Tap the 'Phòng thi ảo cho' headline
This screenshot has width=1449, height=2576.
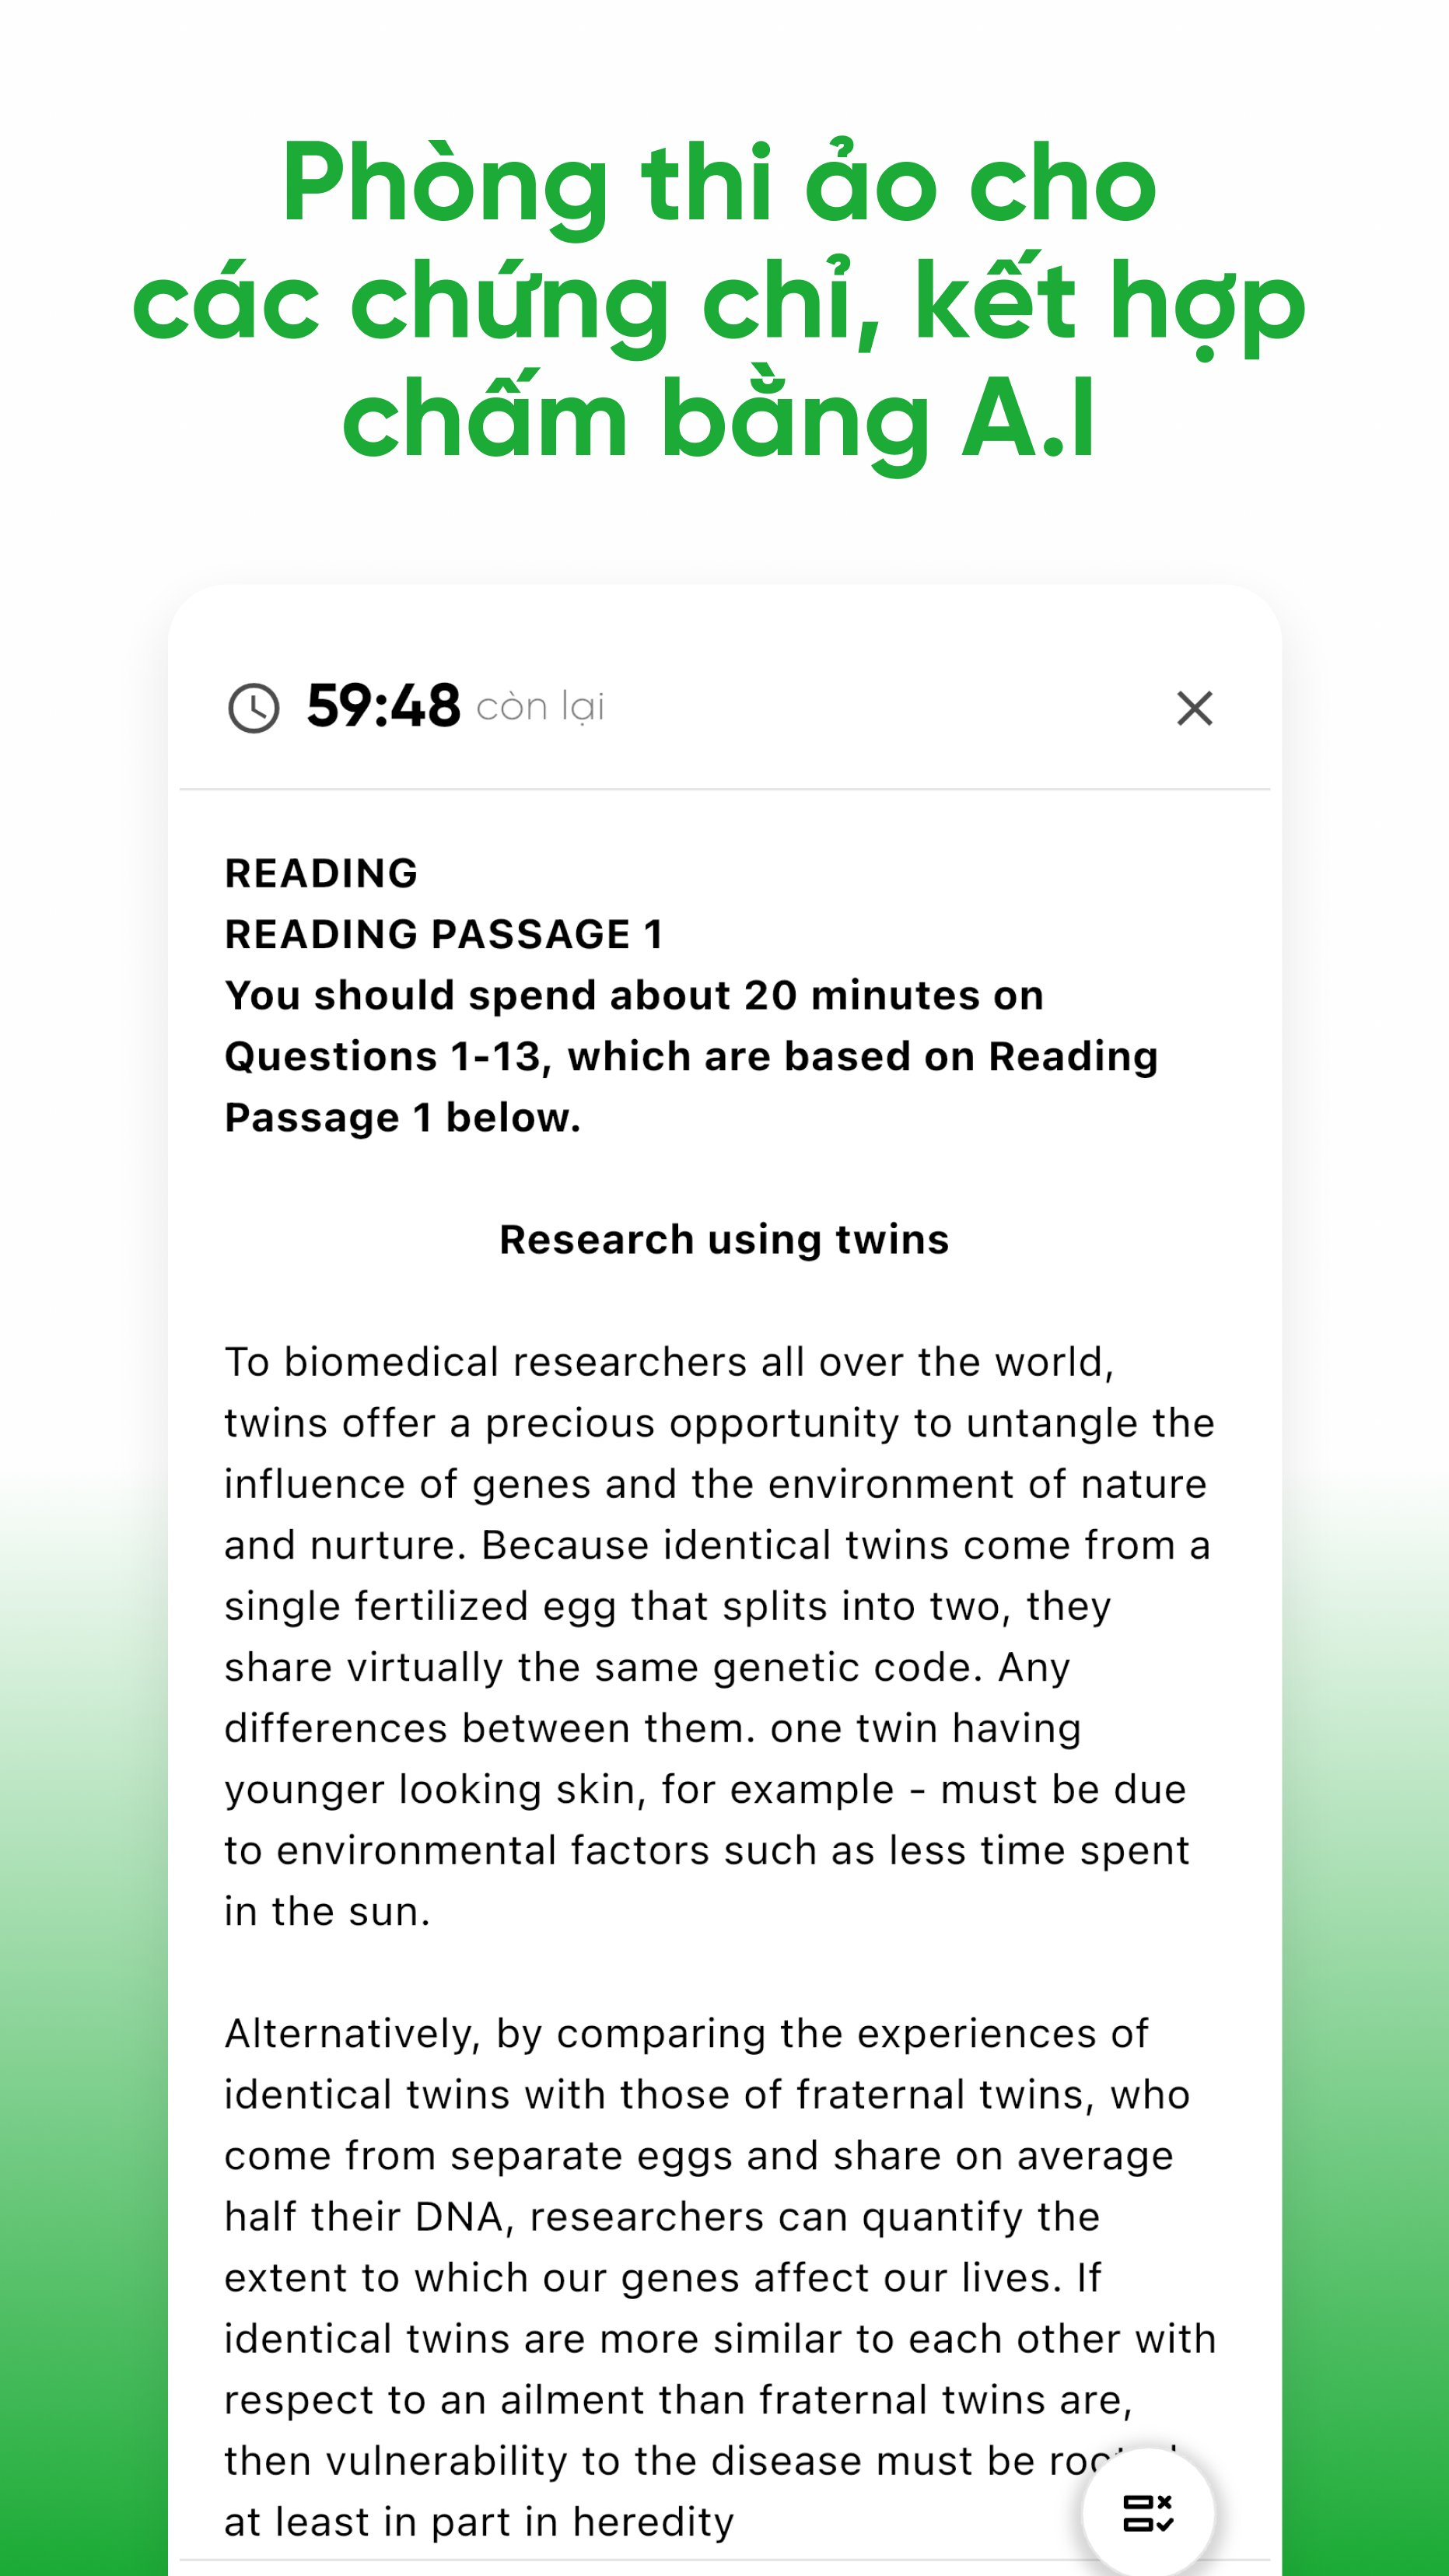[719, 183]
